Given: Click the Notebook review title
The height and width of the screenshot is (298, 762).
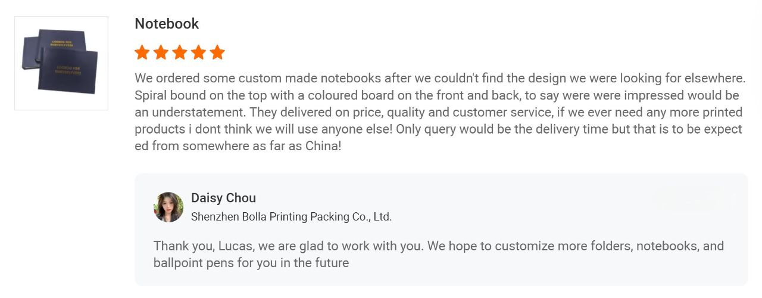Looking at the screenshot, I should (167, 24).
